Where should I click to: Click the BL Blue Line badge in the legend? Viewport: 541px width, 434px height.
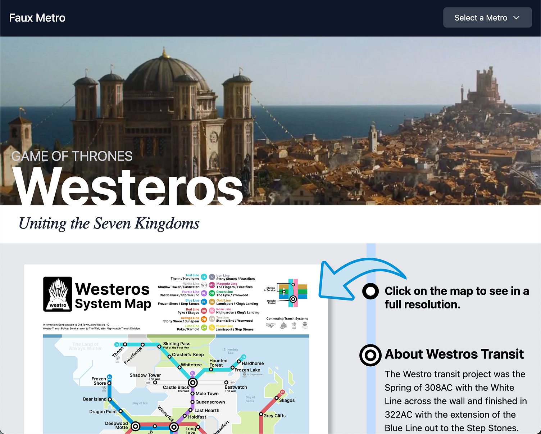204,302
